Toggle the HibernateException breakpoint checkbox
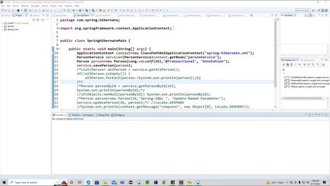 coord(286,81)
